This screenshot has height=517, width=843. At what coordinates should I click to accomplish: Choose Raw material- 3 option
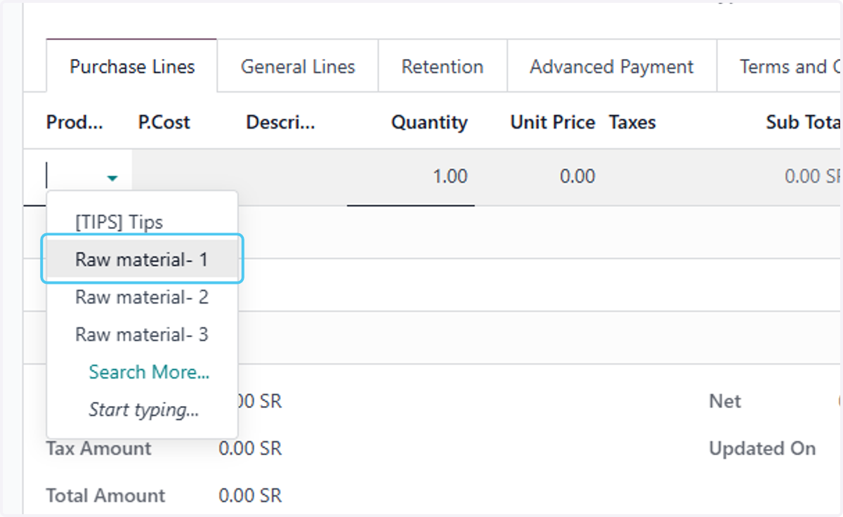[142, 334]
